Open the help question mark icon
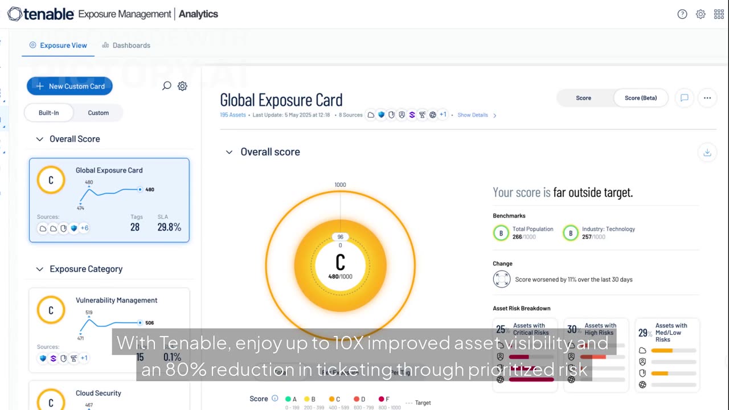Image resolution: width=729 pixels, height=410 pixels. tap(682, 14)
